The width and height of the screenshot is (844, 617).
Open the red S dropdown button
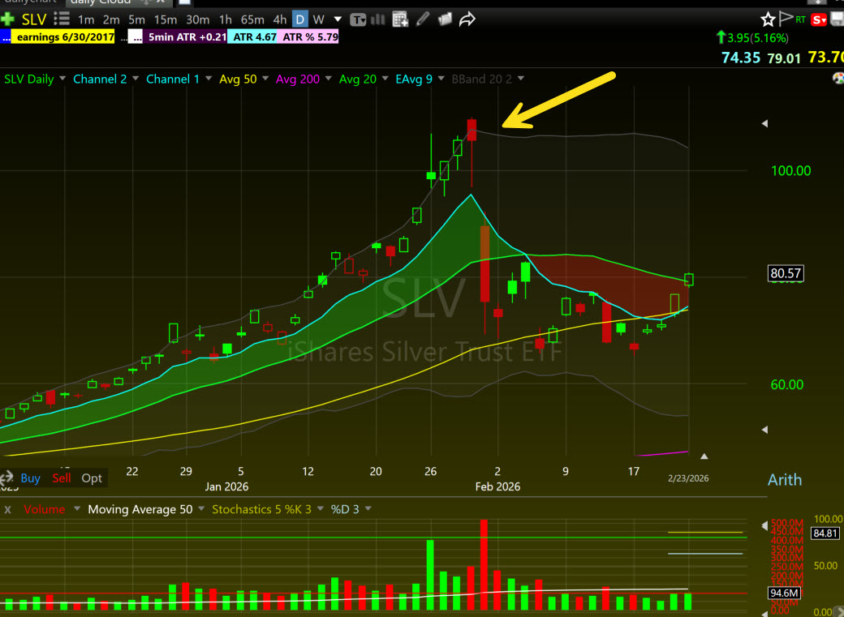click(x=819, y=20)
